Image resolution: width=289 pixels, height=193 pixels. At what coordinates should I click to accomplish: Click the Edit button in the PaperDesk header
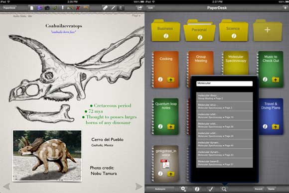150,8
